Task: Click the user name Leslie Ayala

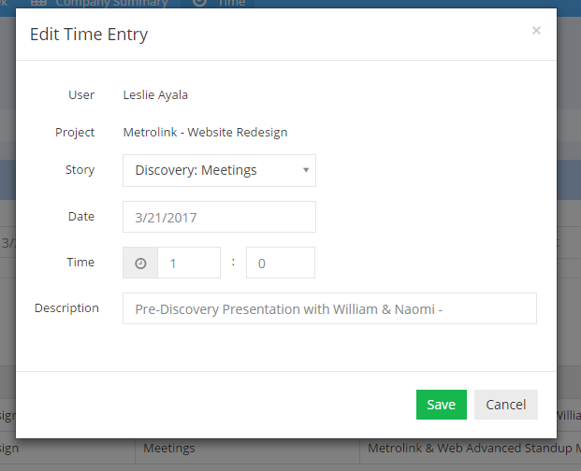Action: [x=162, y=94]
